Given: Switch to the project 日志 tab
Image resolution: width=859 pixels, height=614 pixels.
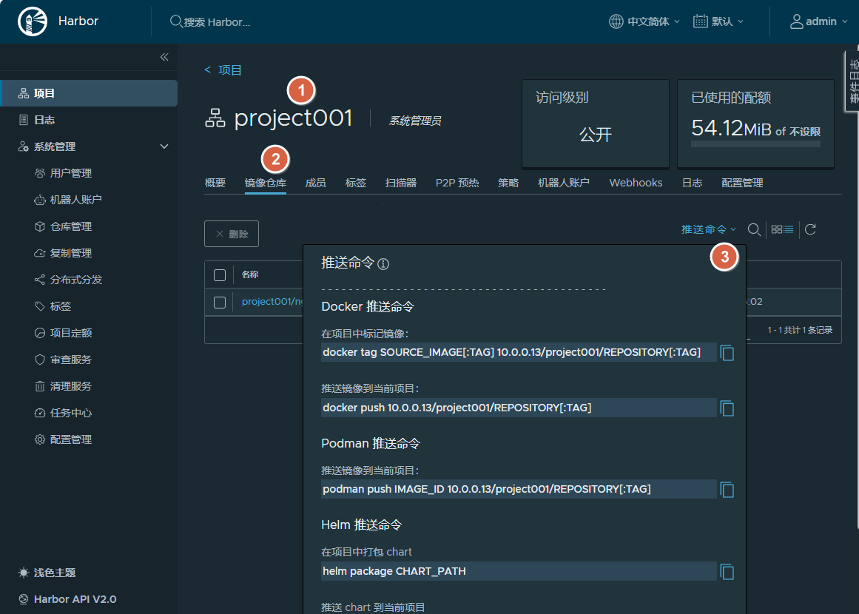Looking at the screenshot, I should pyautogui.click(x=693, y=183).
